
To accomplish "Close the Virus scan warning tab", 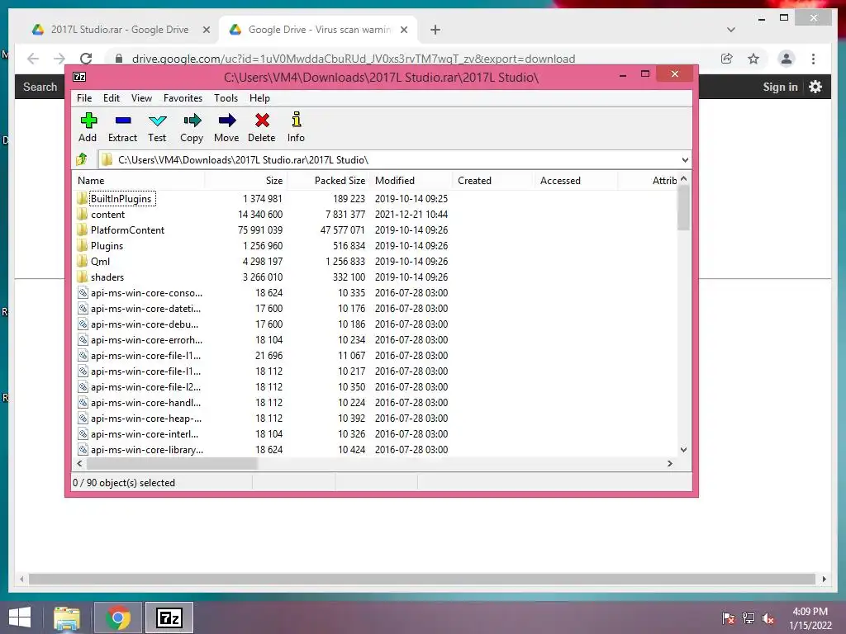I will (403, 30).
